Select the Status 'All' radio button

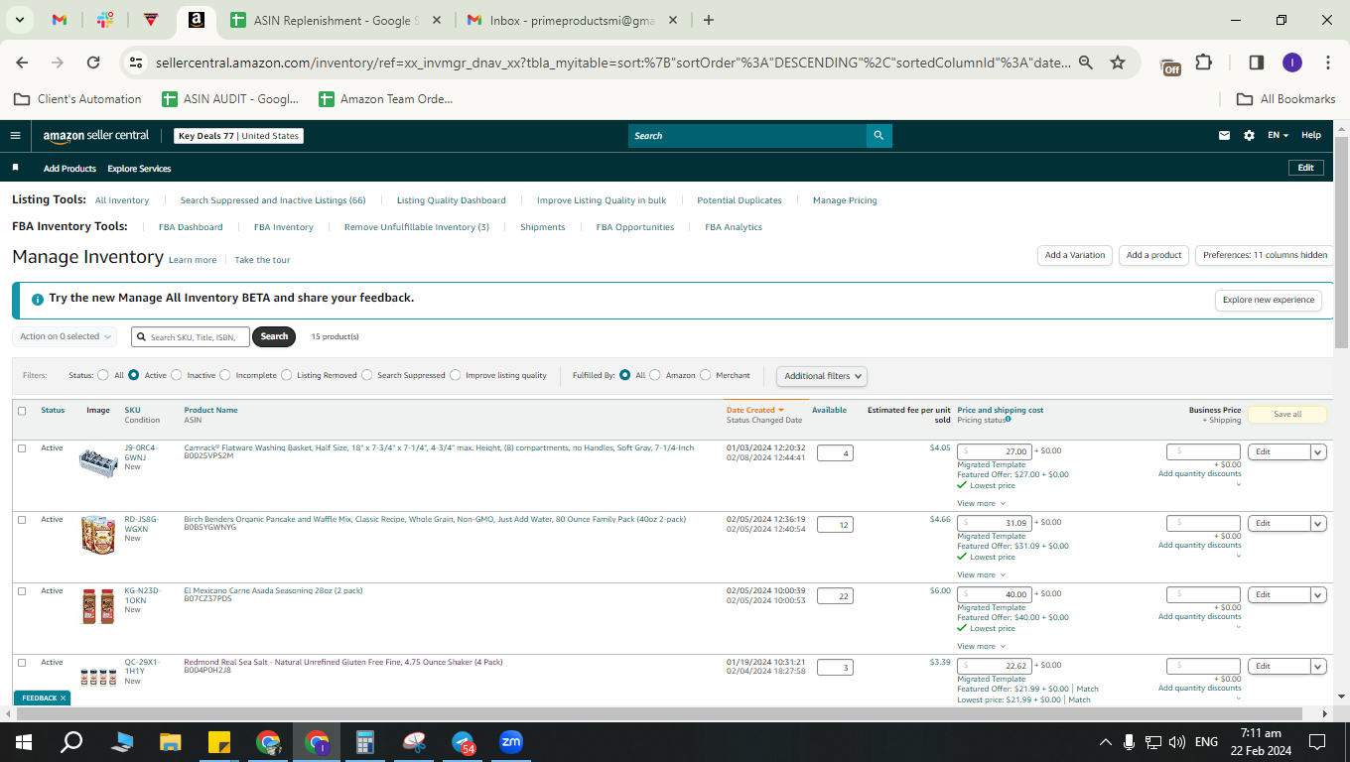[103, 375]
